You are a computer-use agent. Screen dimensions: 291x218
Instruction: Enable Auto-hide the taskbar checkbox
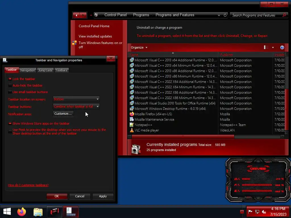[x=10, y=85]
